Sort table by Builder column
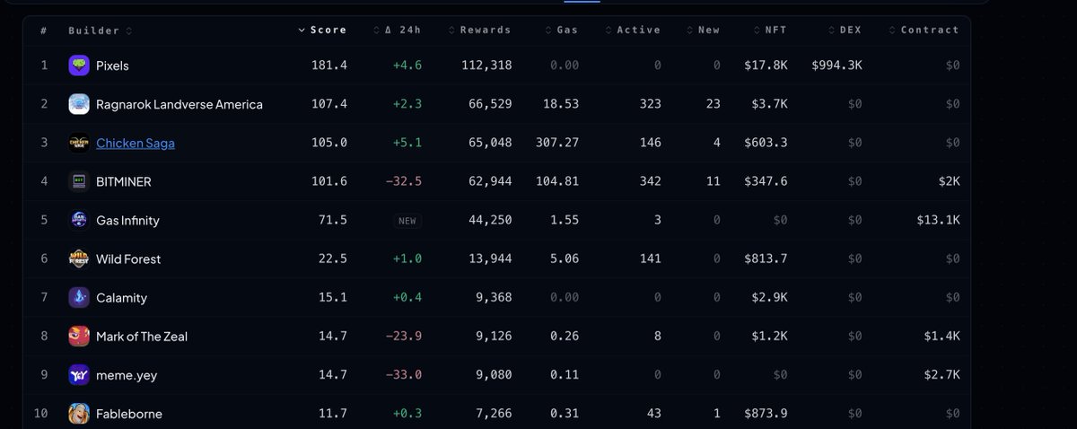The width and height of the screenshot is (1077, 429). pos(100,31)
